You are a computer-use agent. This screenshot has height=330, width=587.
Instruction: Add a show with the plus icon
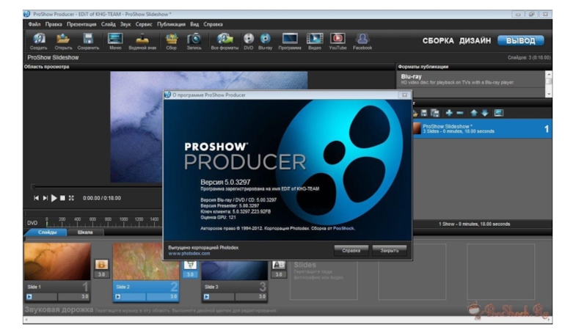tap(449, 113)
